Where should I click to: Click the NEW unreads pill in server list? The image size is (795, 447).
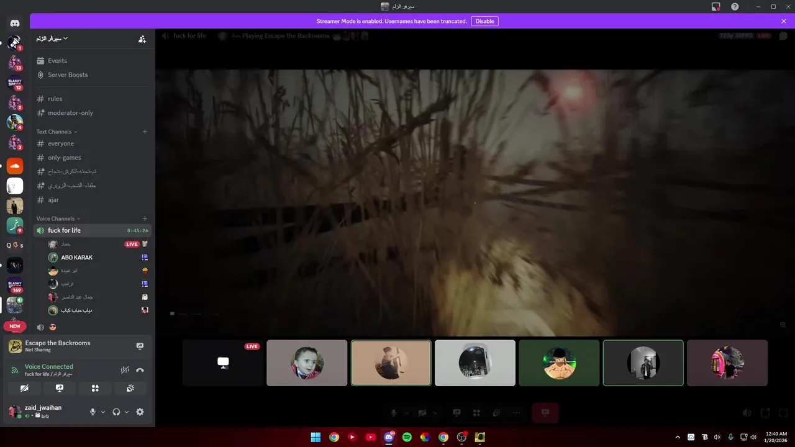[15, 326]
